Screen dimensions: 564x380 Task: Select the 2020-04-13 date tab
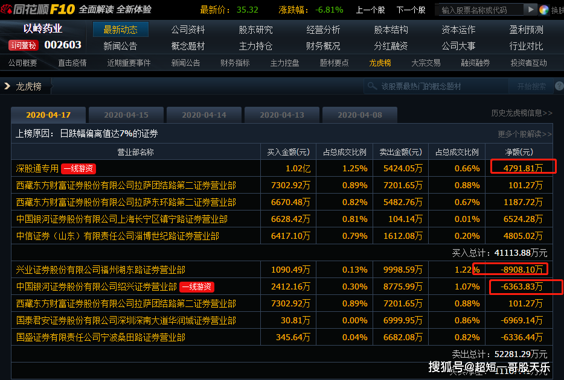(x=282, y=115)
